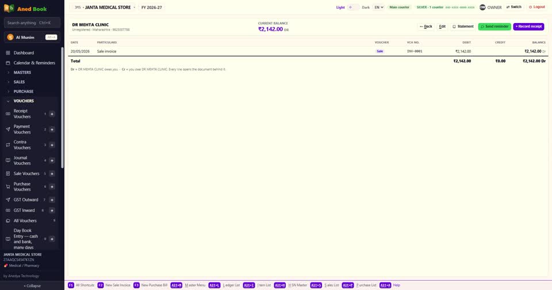Click the Payment Vouchers paper-plane icon
This screenshot has height=290, width=552.
(x=7, y=129)
